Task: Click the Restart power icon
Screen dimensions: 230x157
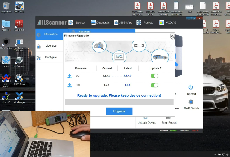Action: (191, 87)
